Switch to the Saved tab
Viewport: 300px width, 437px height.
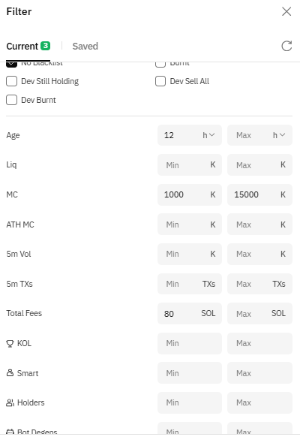click(x=85, y=47)
